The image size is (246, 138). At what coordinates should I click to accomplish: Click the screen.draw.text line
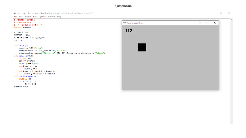tap(62, 53)
